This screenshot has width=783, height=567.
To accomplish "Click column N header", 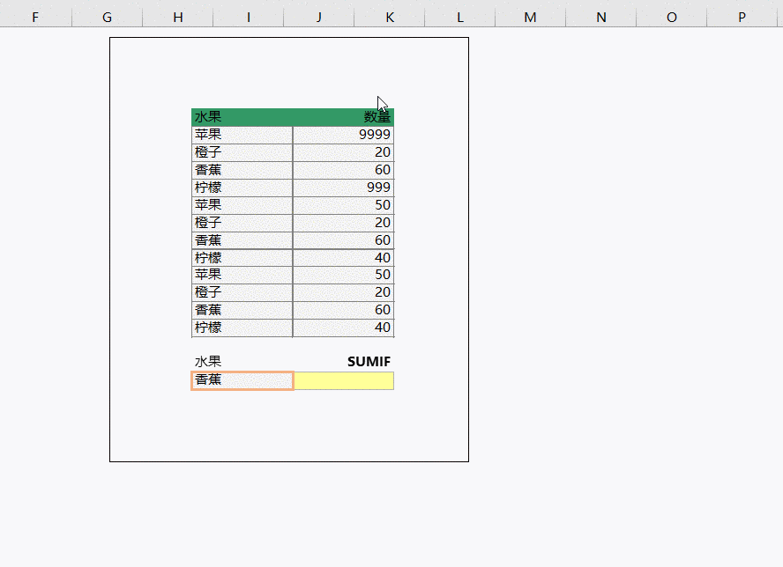I will coord(600,17).
